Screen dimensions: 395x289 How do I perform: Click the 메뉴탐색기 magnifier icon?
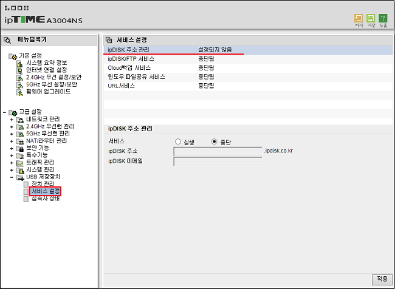tap(7, 40)
